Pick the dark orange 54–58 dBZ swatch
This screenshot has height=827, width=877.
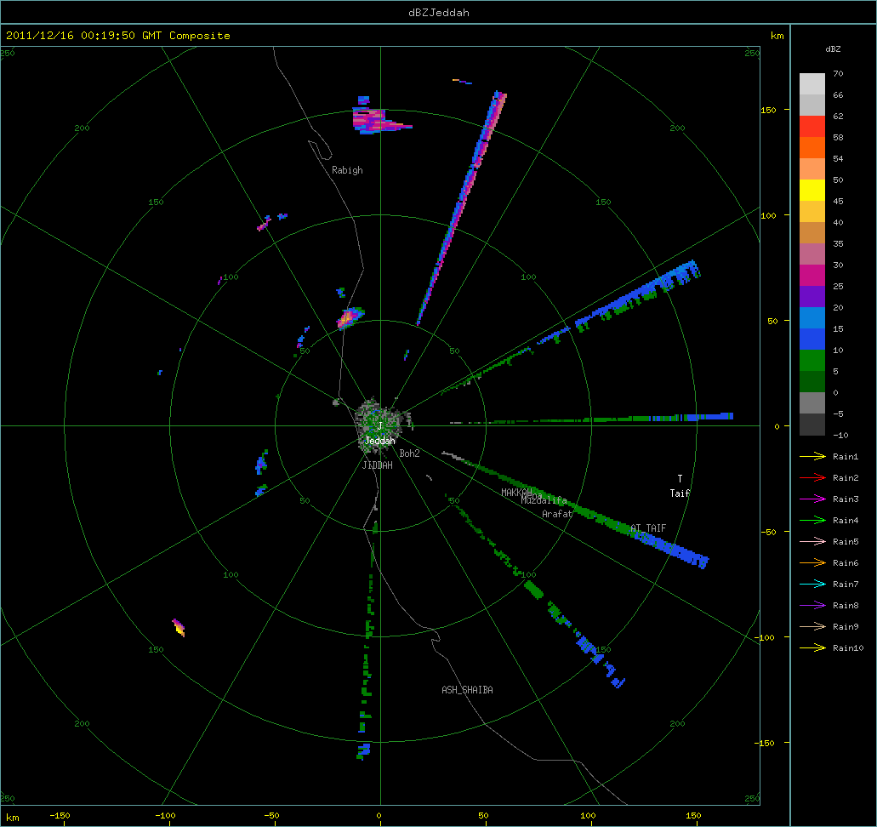click(812, 148)
